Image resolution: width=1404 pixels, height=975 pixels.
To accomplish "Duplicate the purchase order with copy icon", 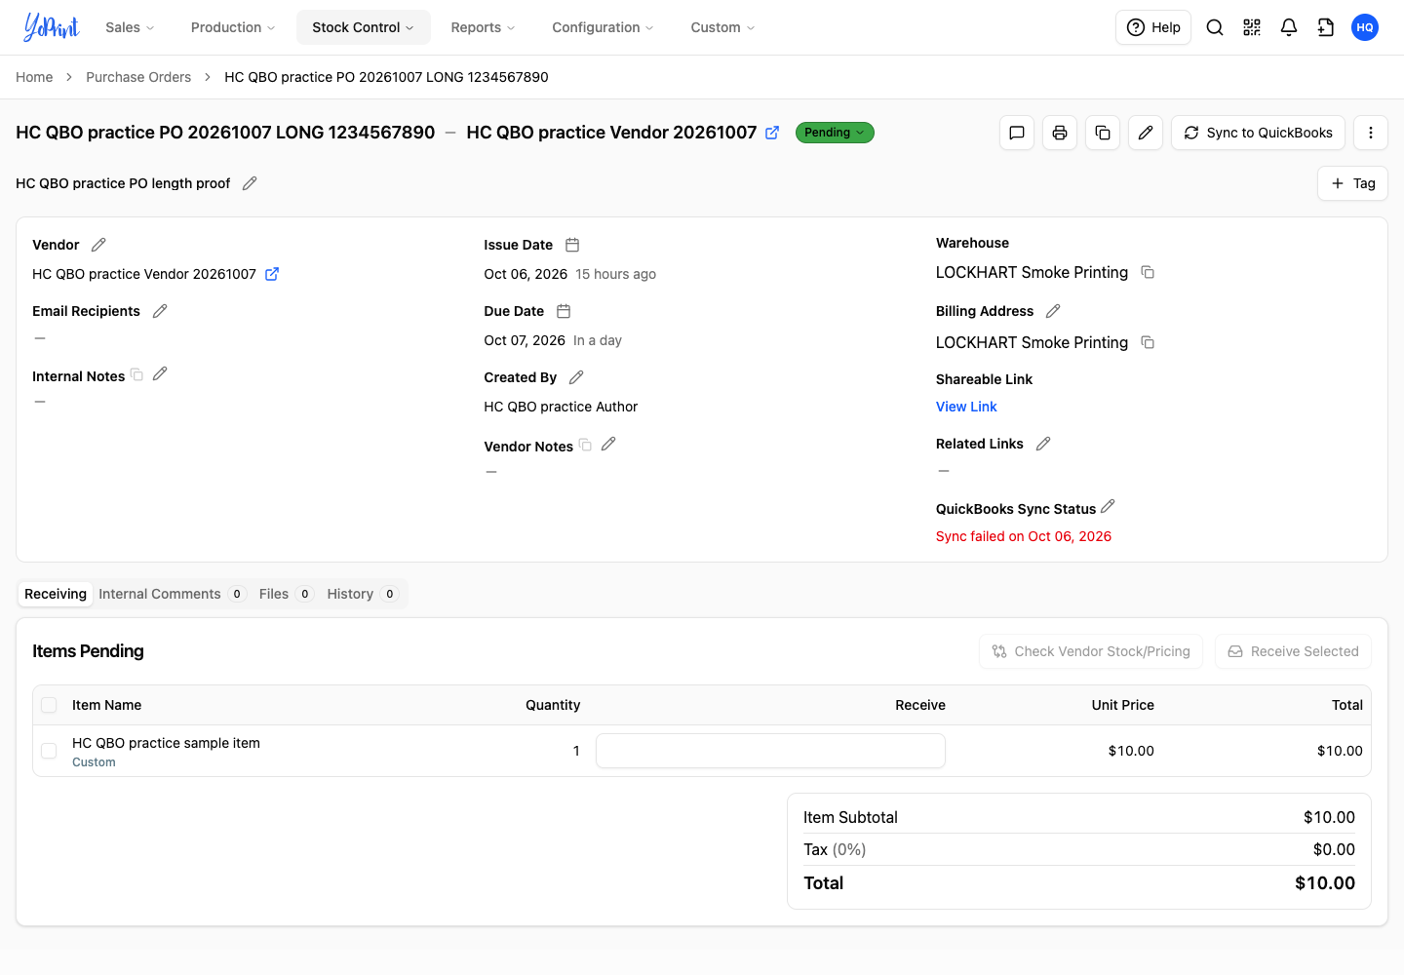I will click(x=1103, y=133).
